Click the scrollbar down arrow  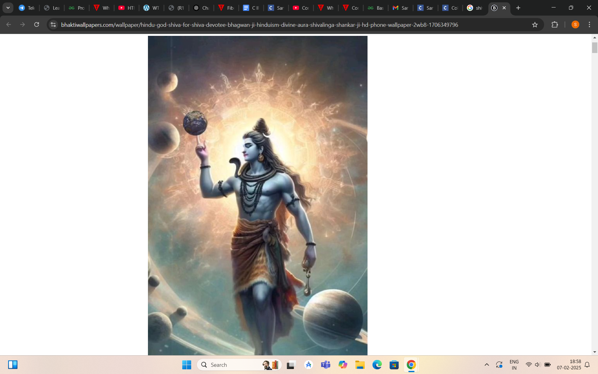click(595, 352)
